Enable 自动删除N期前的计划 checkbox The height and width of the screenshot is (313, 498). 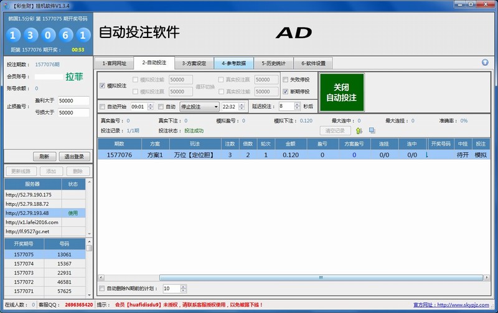(103, 289)
